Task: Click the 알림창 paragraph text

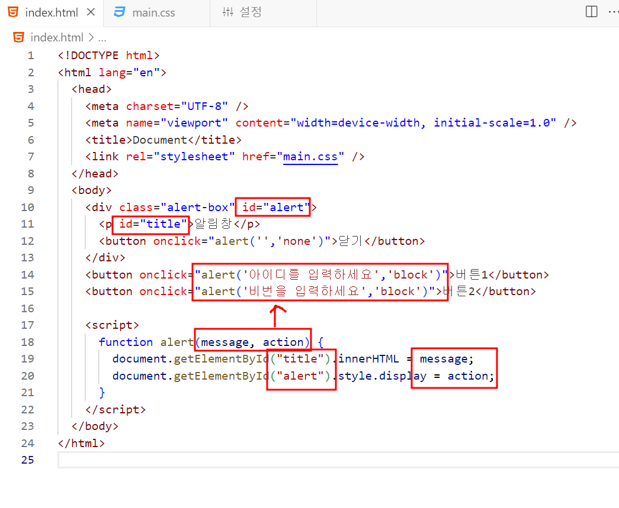Action: [214, 224]
